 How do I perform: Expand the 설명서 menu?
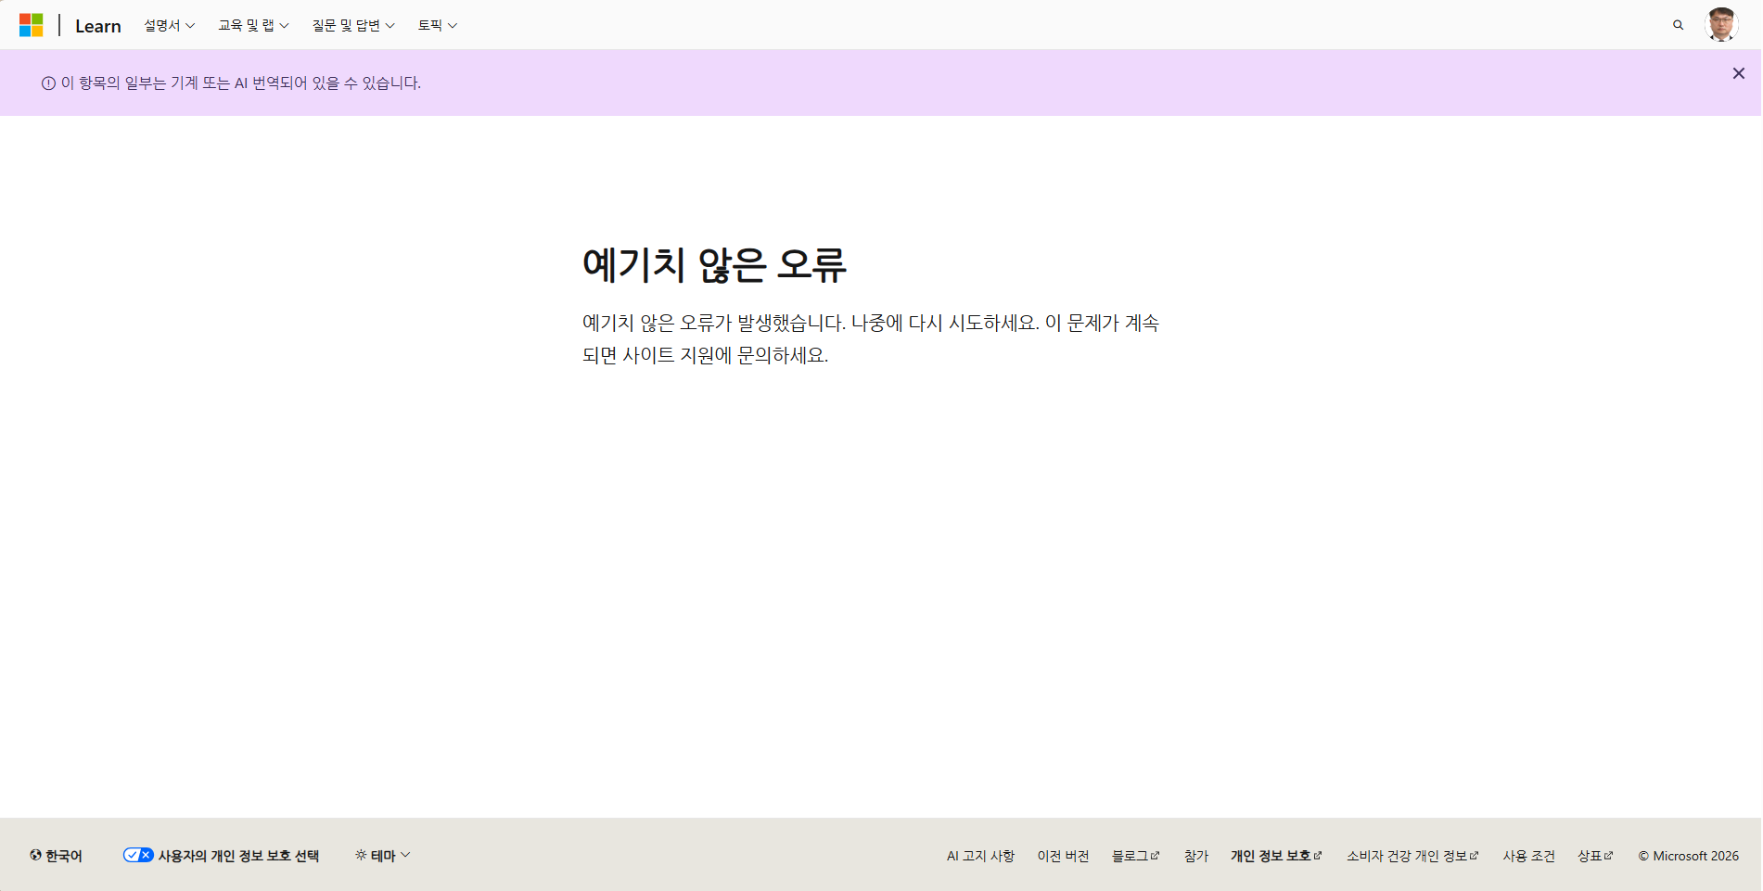click(170, 25)
